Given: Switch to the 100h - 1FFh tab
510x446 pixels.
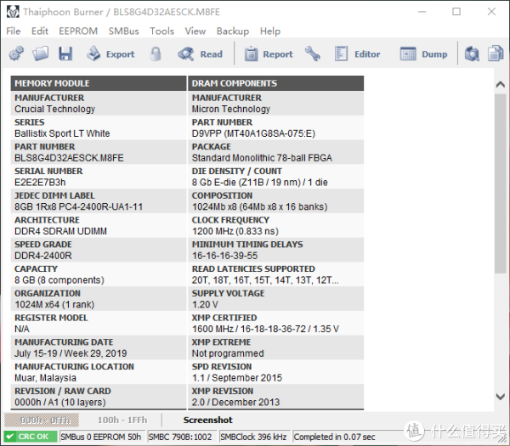Looking at the screenshot, I should [122, 420].
